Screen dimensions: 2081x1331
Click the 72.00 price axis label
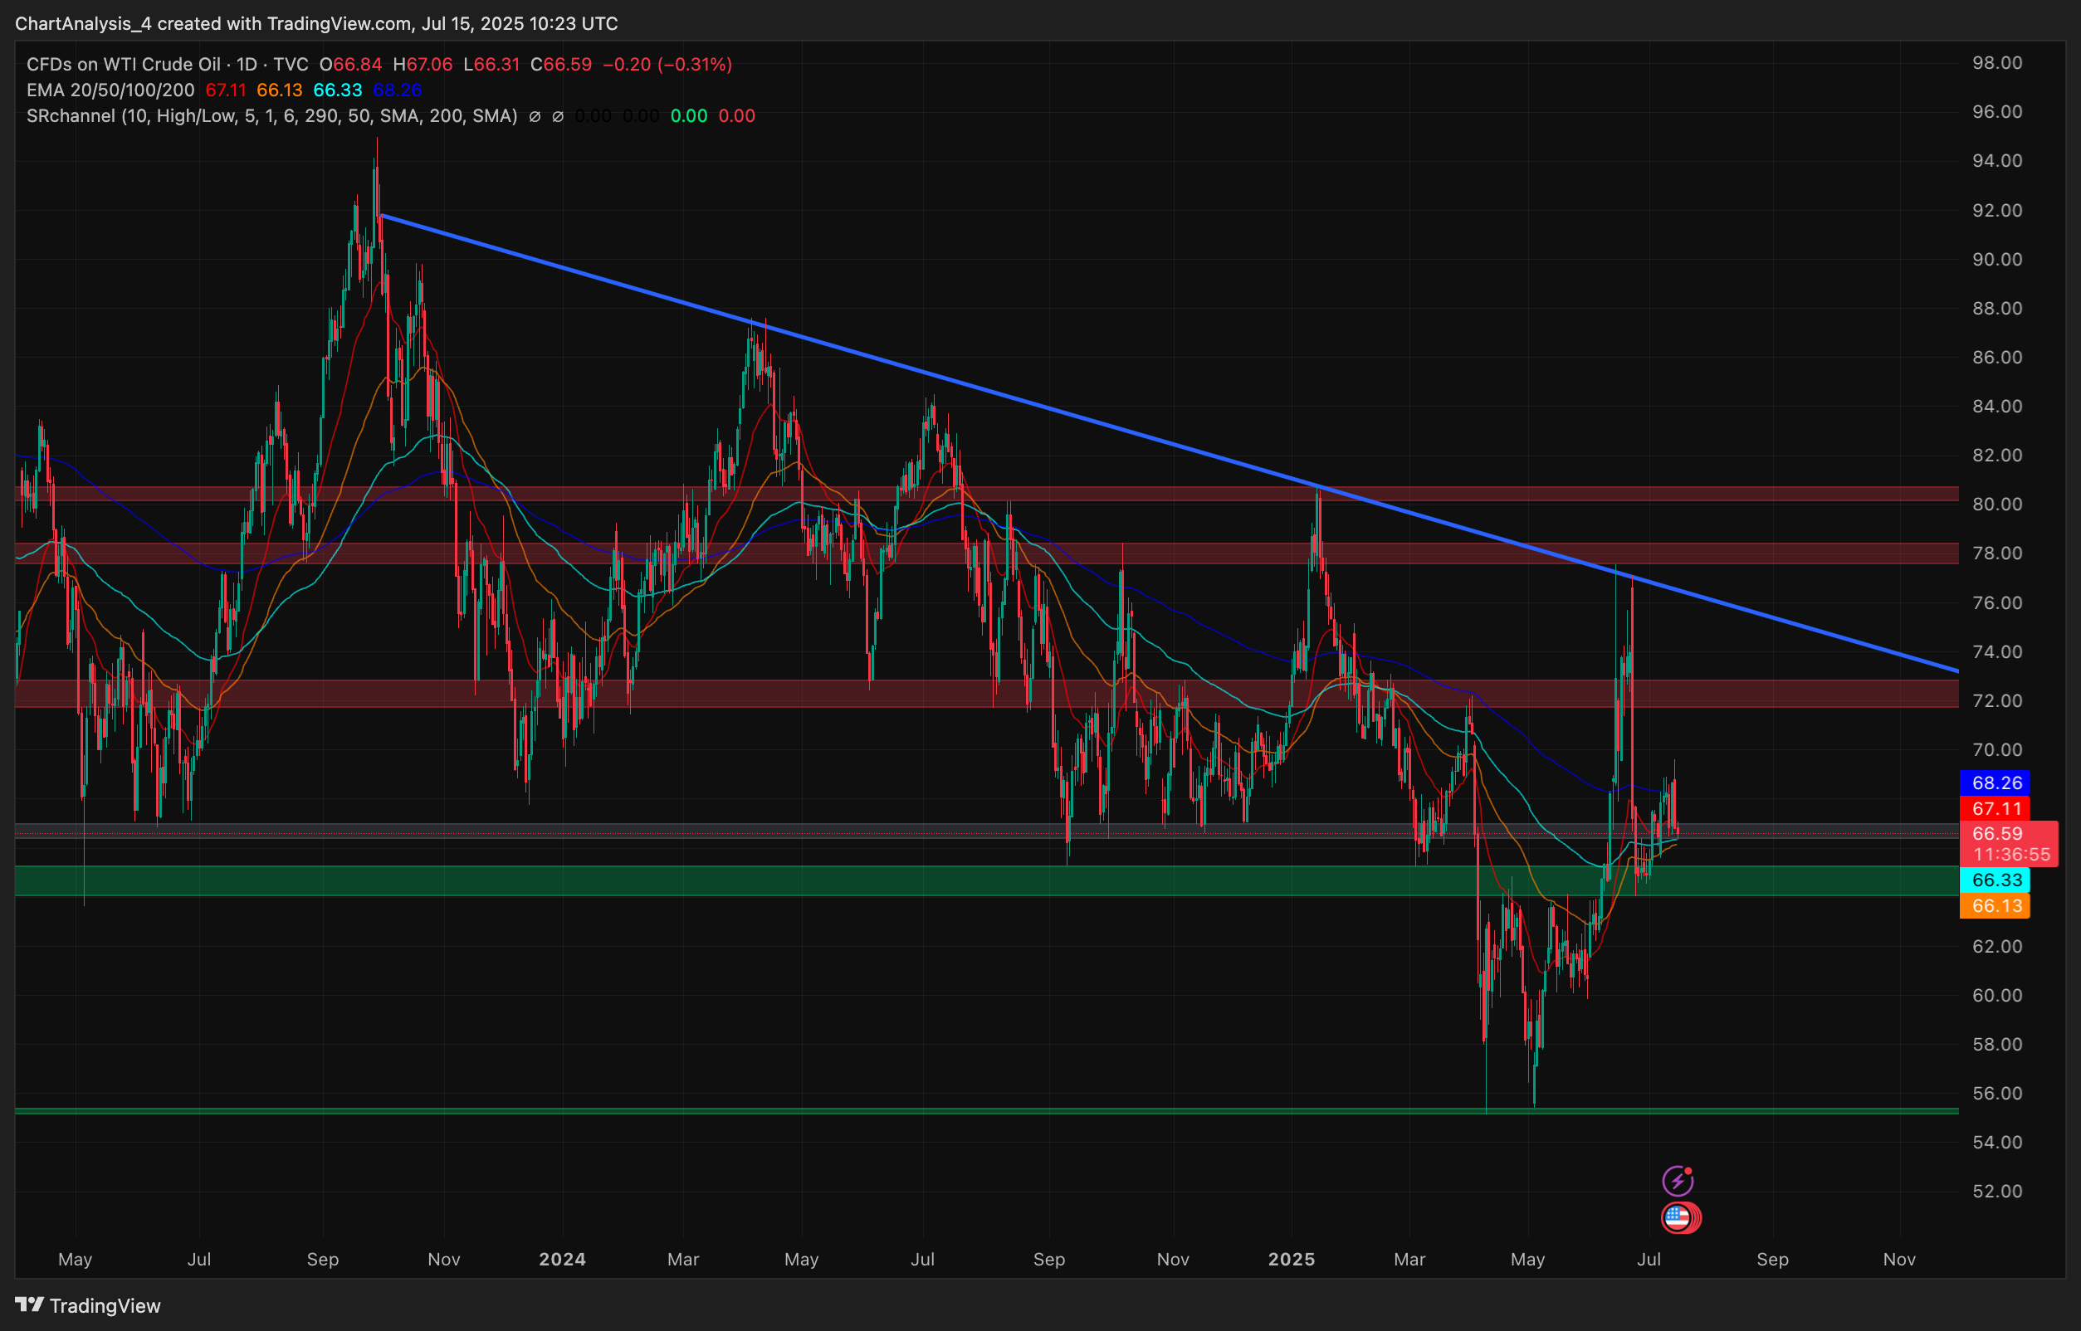(x=1997, y=700)
